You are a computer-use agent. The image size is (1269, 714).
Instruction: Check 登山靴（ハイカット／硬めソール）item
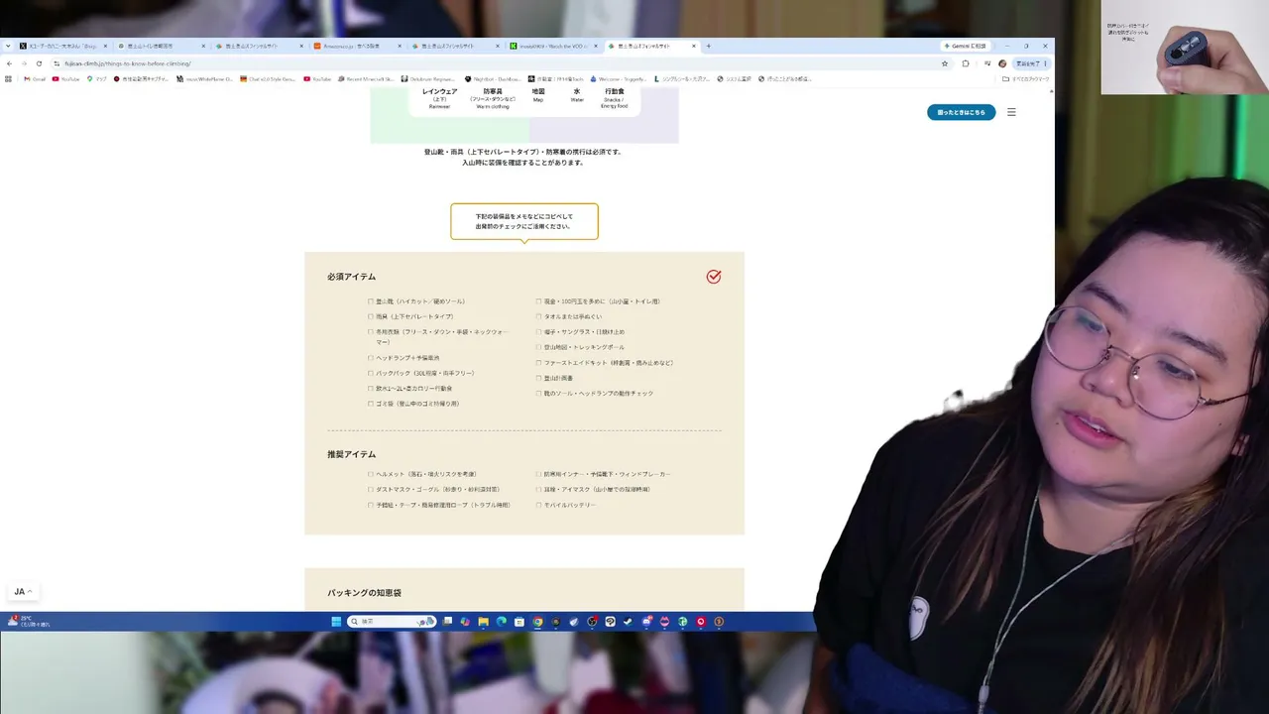[x=371, y=301]
